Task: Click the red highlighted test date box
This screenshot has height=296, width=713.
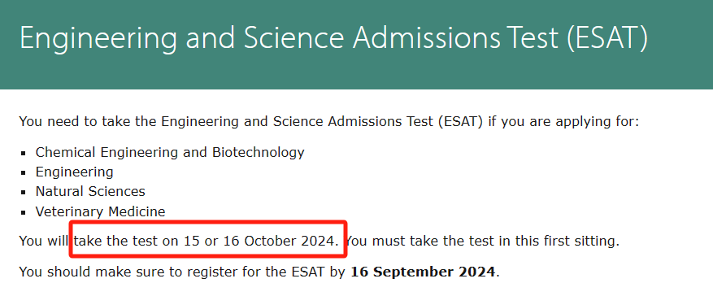Action: pos(209,240)
